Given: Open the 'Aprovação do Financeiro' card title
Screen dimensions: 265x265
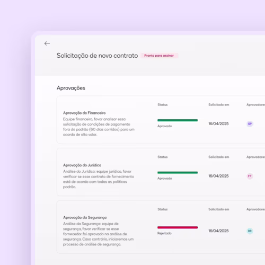Looking at the screenshot, I should click(84, 113).
